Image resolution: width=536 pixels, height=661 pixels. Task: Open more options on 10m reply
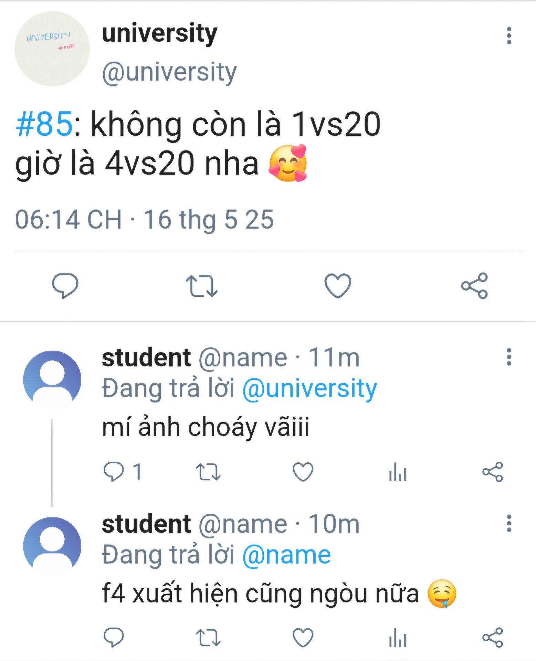tap(509, 523)
